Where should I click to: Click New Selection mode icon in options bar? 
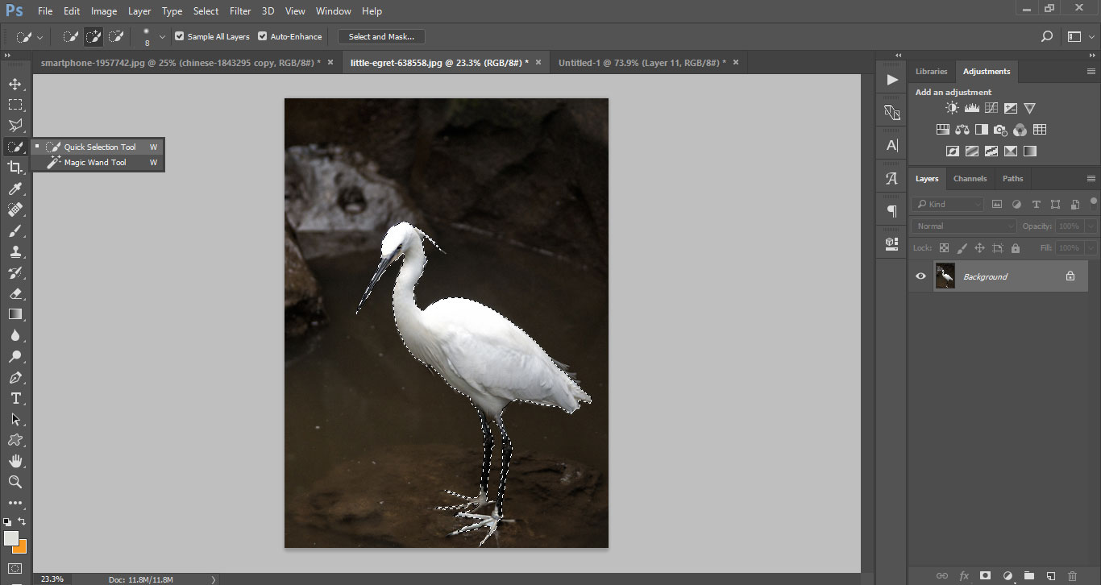click(x=71, y=36)
